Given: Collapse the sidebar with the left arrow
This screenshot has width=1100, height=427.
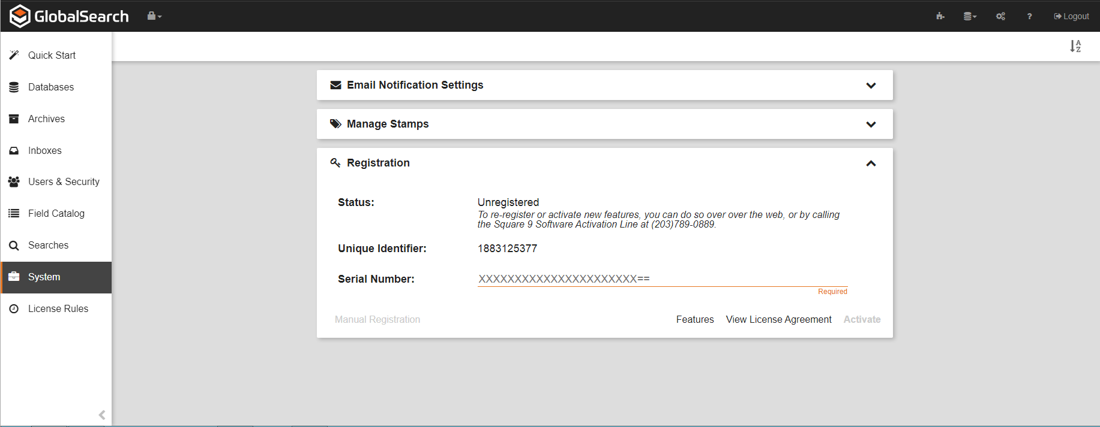Looking at the screenshot, I should [x=102, y=415].
